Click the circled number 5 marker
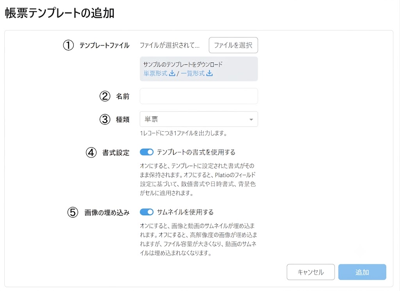 (73, 212)
